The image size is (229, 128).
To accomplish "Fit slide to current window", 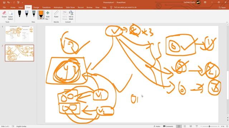I will 227,127.
